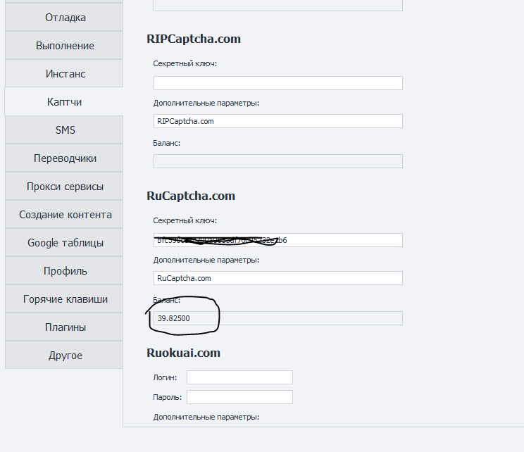Open the Создание контента tab
524x452 pixels.
click(64, 214)
